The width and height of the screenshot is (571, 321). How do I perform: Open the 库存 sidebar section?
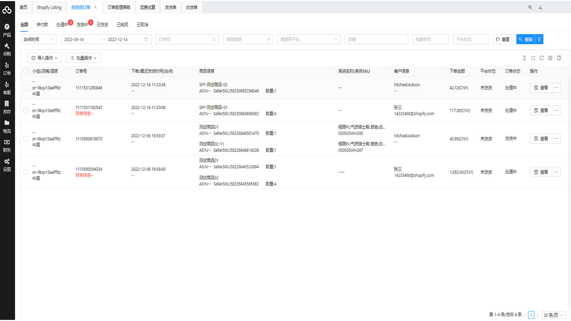tap(7, 108)
